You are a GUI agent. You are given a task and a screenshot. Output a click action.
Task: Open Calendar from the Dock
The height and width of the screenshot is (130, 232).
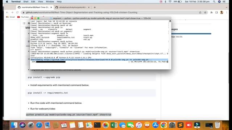(x=64, y=125)
